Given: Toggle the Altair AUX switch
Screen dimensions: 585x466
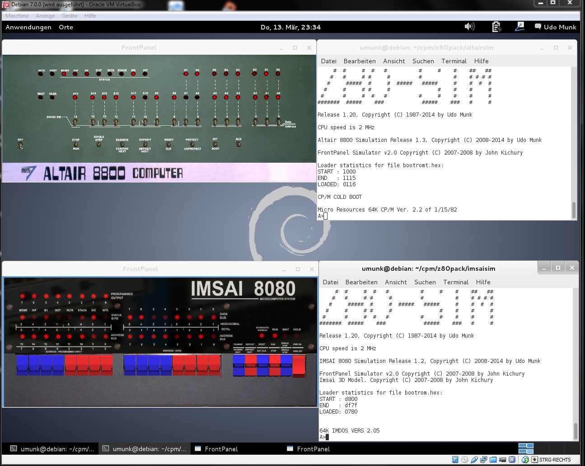Looking at the screenshot, I should point(239,145).
